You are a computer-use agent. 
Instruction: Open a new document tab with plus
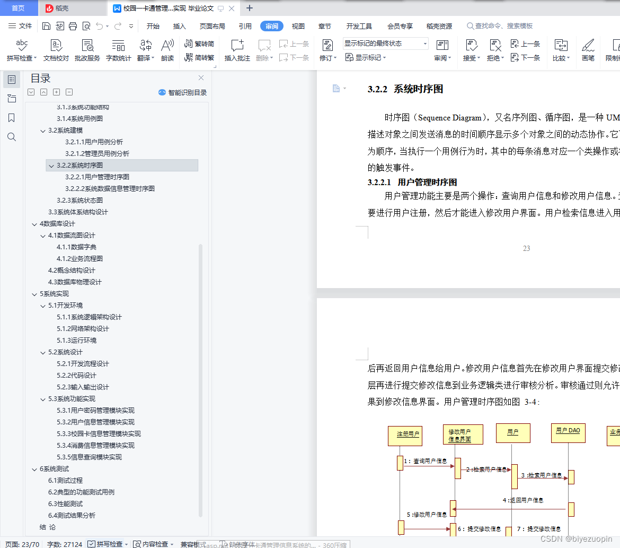[250, 8]
